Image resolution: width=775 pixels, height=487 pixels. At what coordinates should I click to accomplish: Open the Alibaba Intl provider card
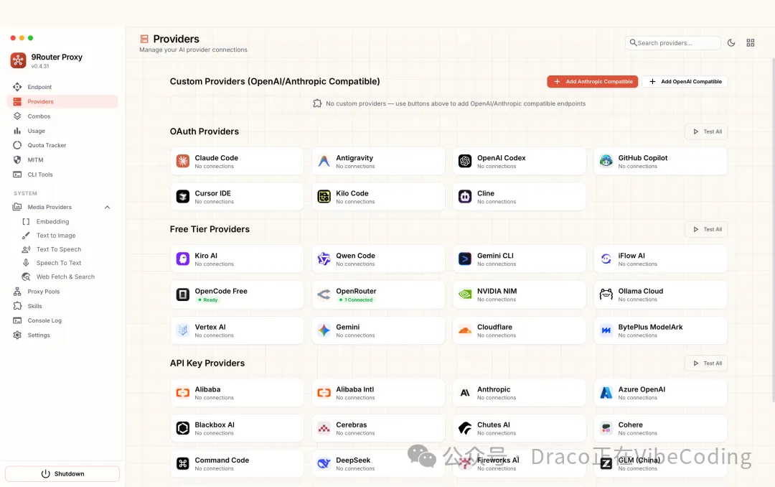pyautogui.click(x=378, y=393)
